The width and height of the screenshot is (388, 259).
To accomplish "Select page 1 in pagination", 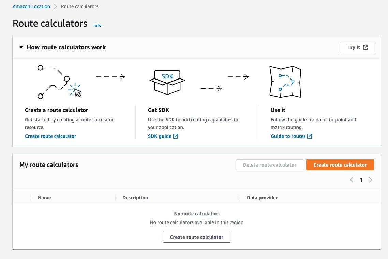I will pos(361,180).
